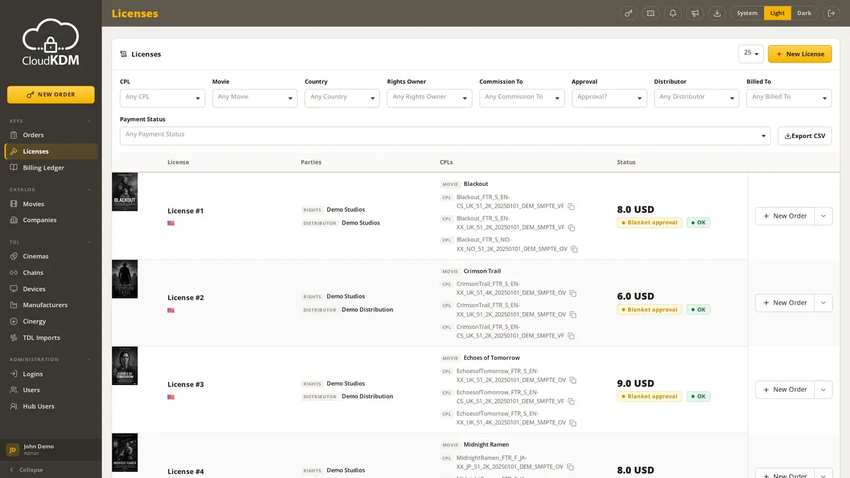
Task: Click the Blackout poster thumbnail
Action: tap(125, 192)
